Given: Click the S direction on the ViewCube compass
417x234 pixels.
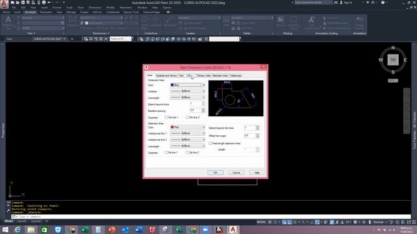Looking at the screenshot, I should pos(393,72).
